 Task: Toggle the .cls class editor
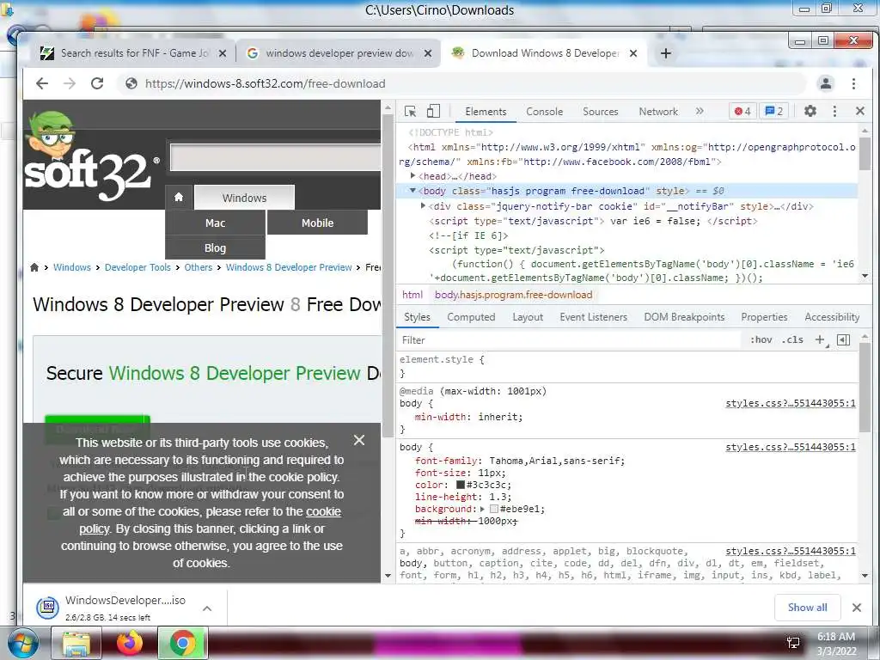(x=792, y=339)
